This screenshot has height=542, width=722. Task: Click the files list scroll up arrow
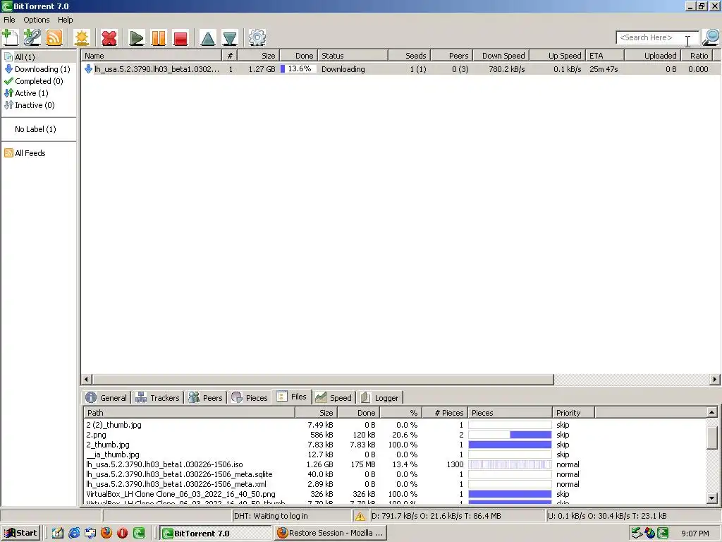click(x=712, y=412)
